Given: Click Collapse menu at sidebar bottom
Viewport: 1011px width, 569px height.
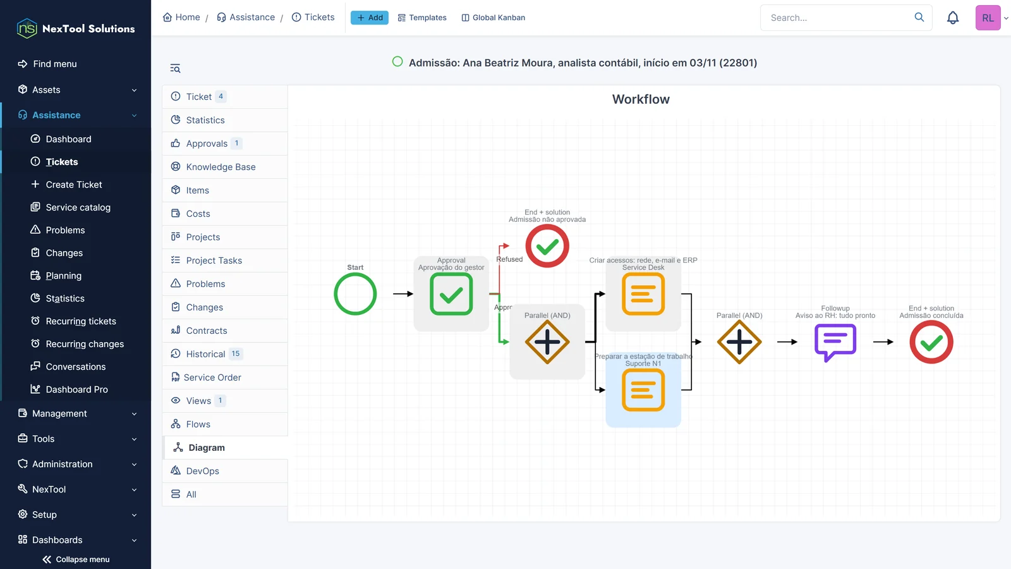Looking at the screenshot, I should (76, 560).
